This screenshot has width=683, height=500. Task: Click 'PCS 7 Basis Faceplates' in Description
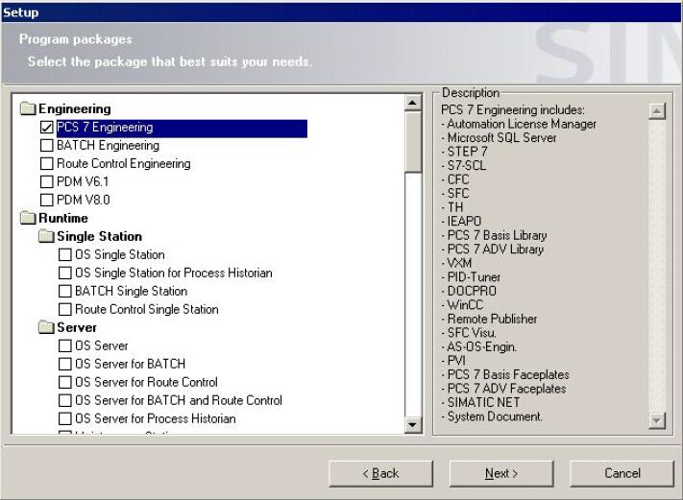click(508, 374)
